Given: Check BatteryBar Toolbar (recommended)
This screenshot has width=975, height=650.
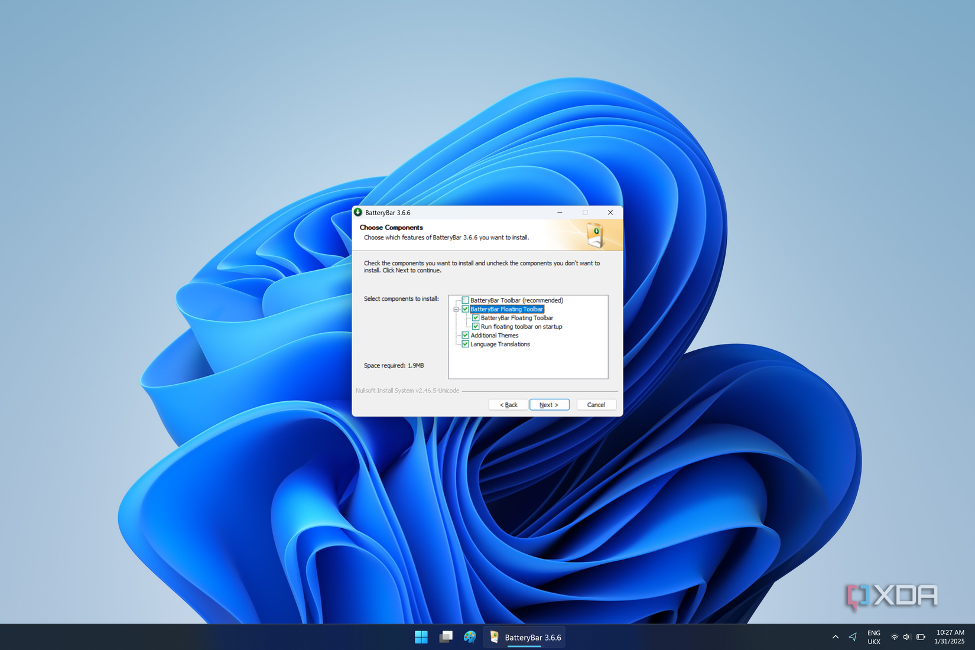Looking at the screenshot, I should point(465,300).
